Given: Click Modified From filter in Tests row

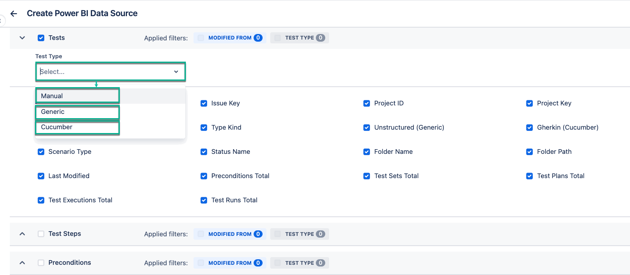Looking at the screenshot, I should point(230,38).
